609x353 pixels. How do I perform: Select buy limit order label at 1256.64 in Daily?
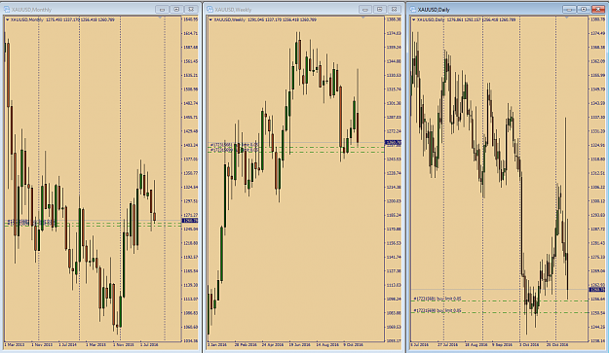click(x=438, y=299)
